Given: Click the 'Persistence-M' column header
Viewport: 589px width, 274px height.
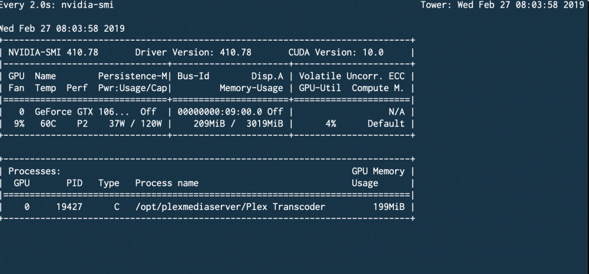Looking at the screenshot, I should [x=133, y=76].
